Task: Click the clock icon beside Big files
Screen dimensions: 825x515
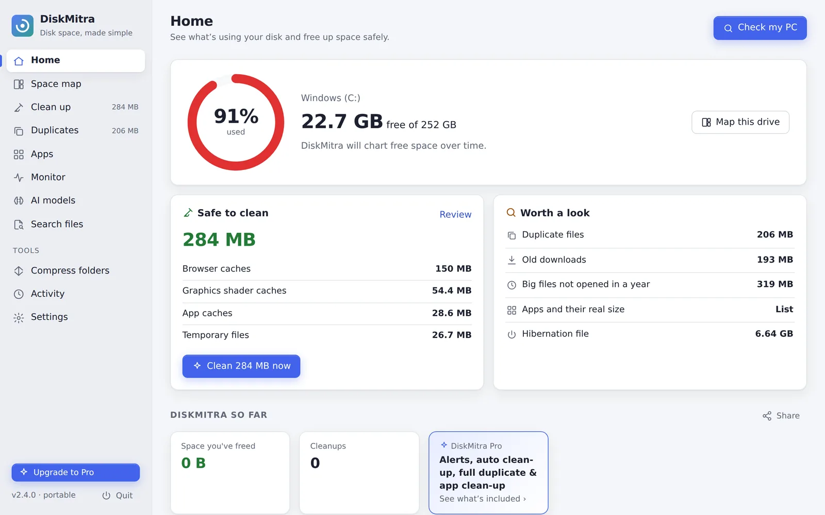Action: (511, 285)
